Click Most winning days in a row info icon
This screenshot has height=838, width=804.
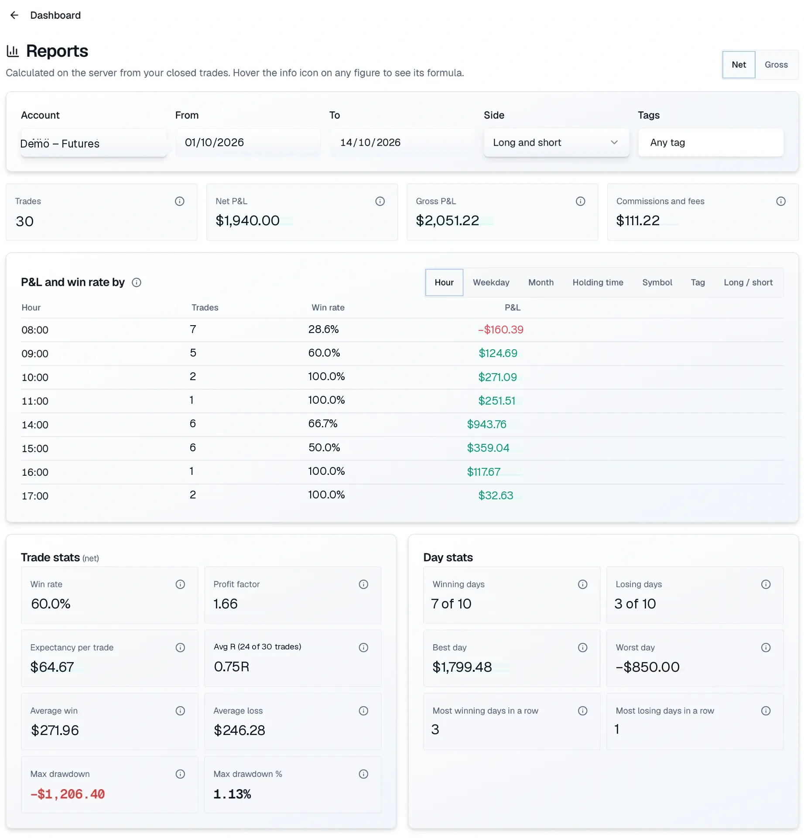click(x=582, y=711)
